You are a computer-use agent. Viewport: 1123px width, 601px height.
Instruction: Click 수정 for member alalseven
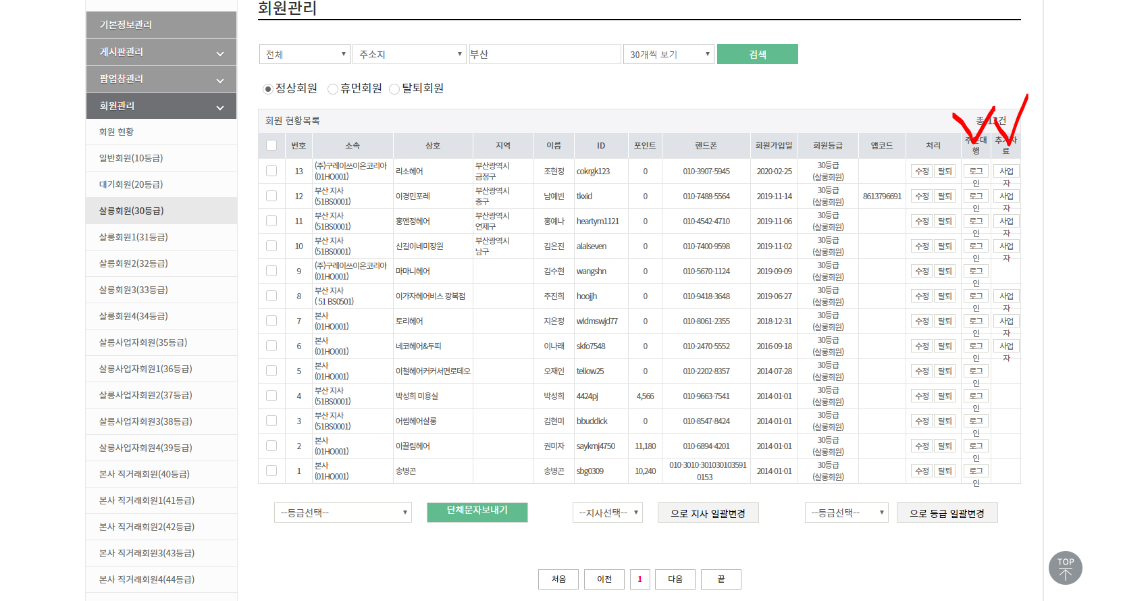coord(922,246)
